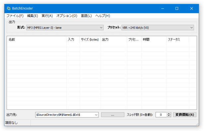Minimize the BatchEncoder window
Viewport: 204px width, 131px height.
coord(163,8)
